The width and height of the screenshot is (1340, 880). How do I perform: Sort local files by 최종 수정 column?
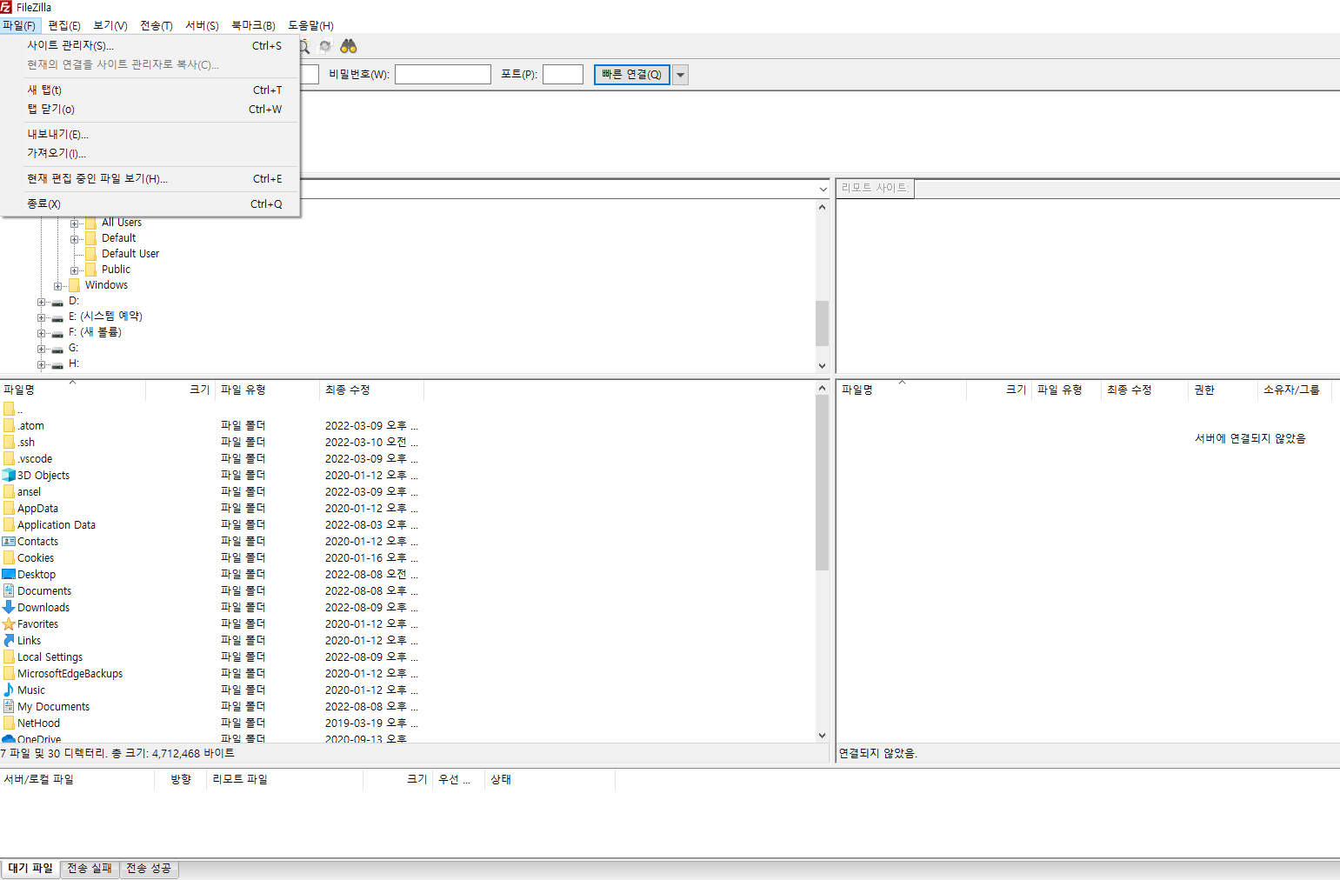point(371,390)
